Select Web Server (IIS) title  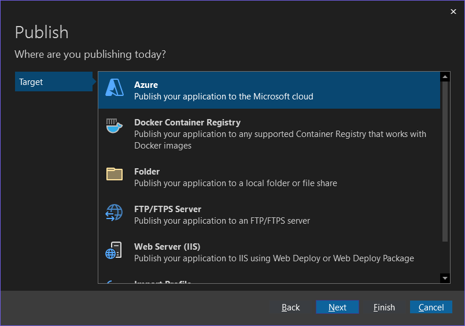point(167,247)
